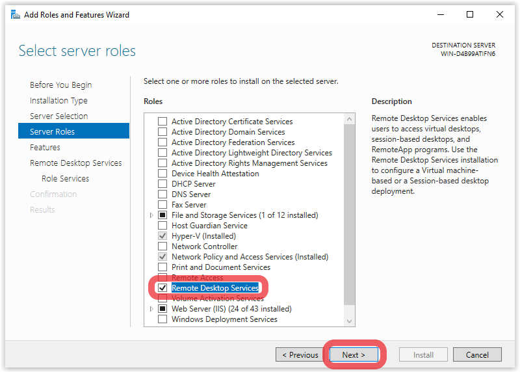Open Installation Type step

(x=58, y=101)
